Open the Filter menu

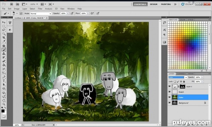pos(40,8)
